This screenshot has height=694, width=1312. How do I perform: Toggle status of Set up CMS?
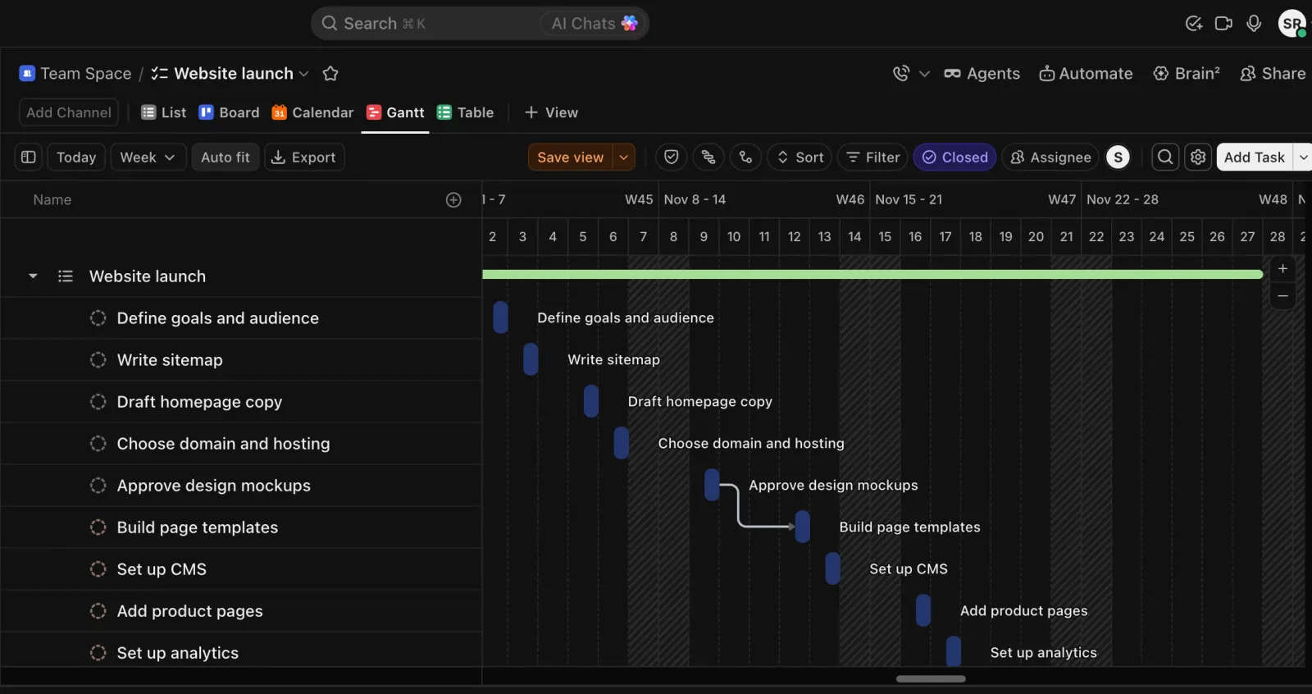[x=98, y=569]
